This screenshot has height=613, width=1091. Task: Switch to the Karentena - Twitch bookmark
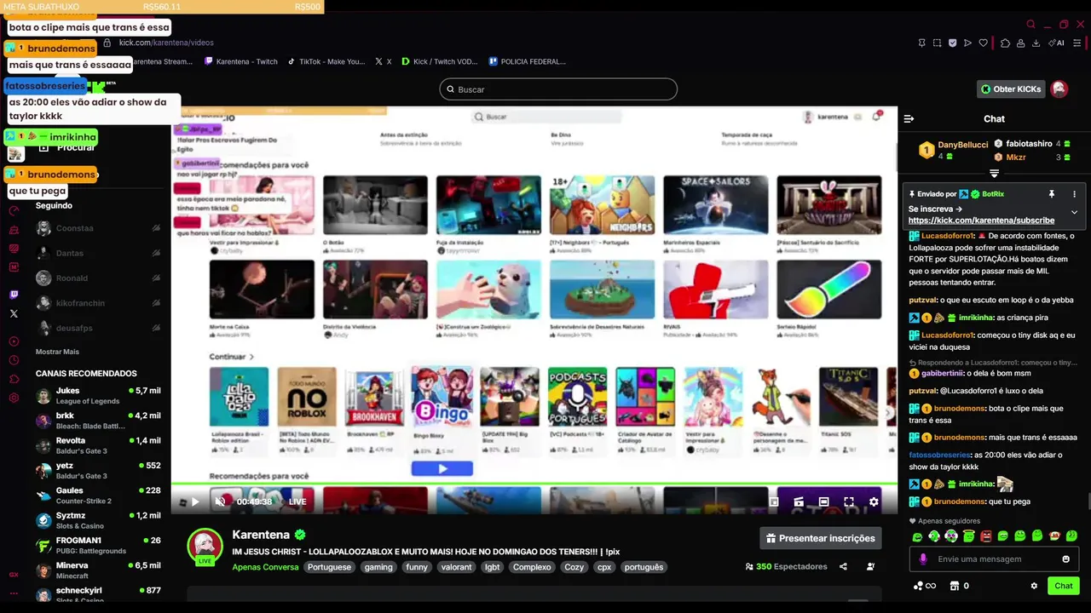[241, 61]
